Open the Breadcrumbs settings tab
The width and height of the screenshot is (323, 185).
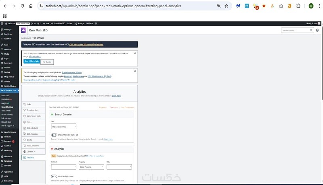(34, 110)
